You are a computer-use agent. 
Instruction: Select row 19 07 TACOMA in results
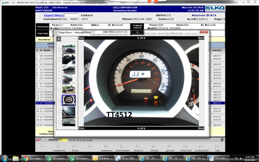click(x=45, y=125)
